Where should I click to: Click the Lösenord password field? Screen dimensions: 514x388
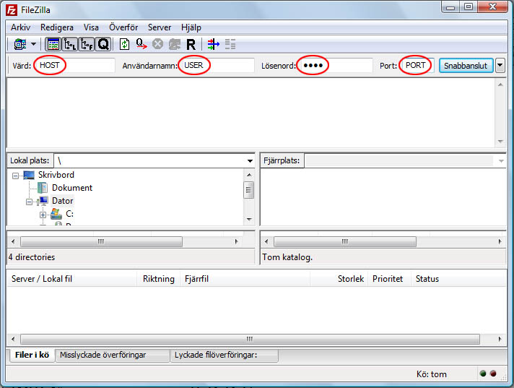(335, 65)
